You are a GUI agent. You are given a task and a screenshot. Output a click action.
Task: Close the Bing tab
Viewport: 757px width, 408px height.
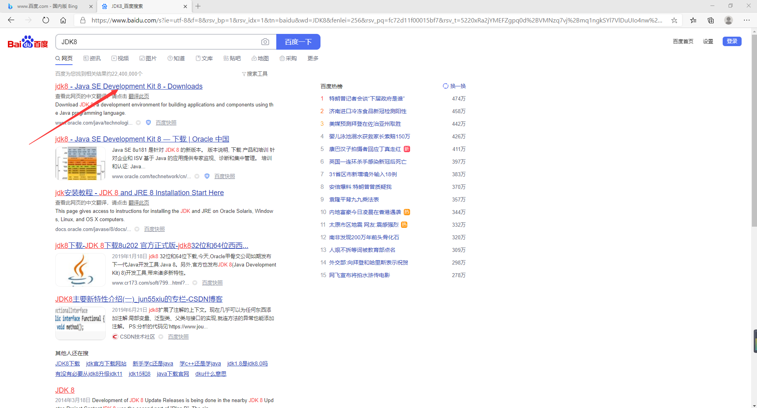pos(91,6)
